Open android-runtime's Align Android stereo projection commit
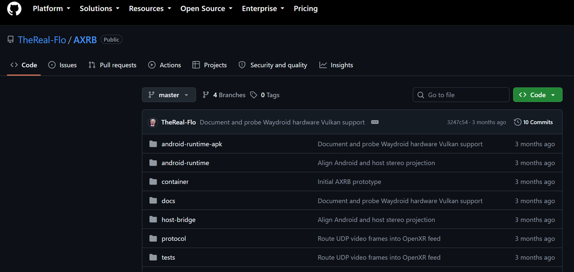The image size is (574, 272). click(x=376, y=163)
